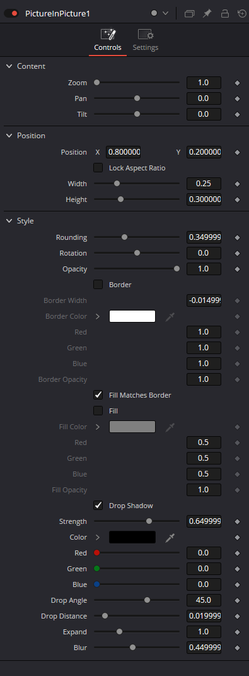Expand the Border Color details arrow
249x676 pixels.
[x=98, y=316]
